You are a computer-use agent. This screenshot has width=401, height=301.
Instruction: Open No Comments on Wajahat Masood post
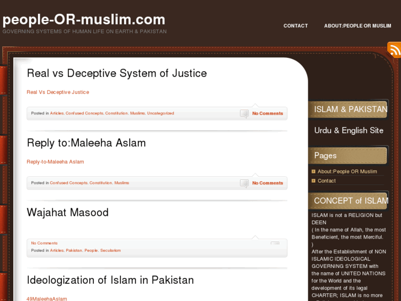(x=44, y=243)
